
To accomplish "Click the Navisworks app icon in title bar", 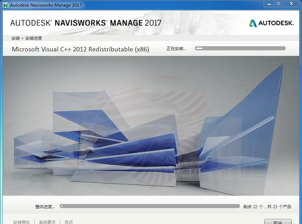I will click(6, 5).
